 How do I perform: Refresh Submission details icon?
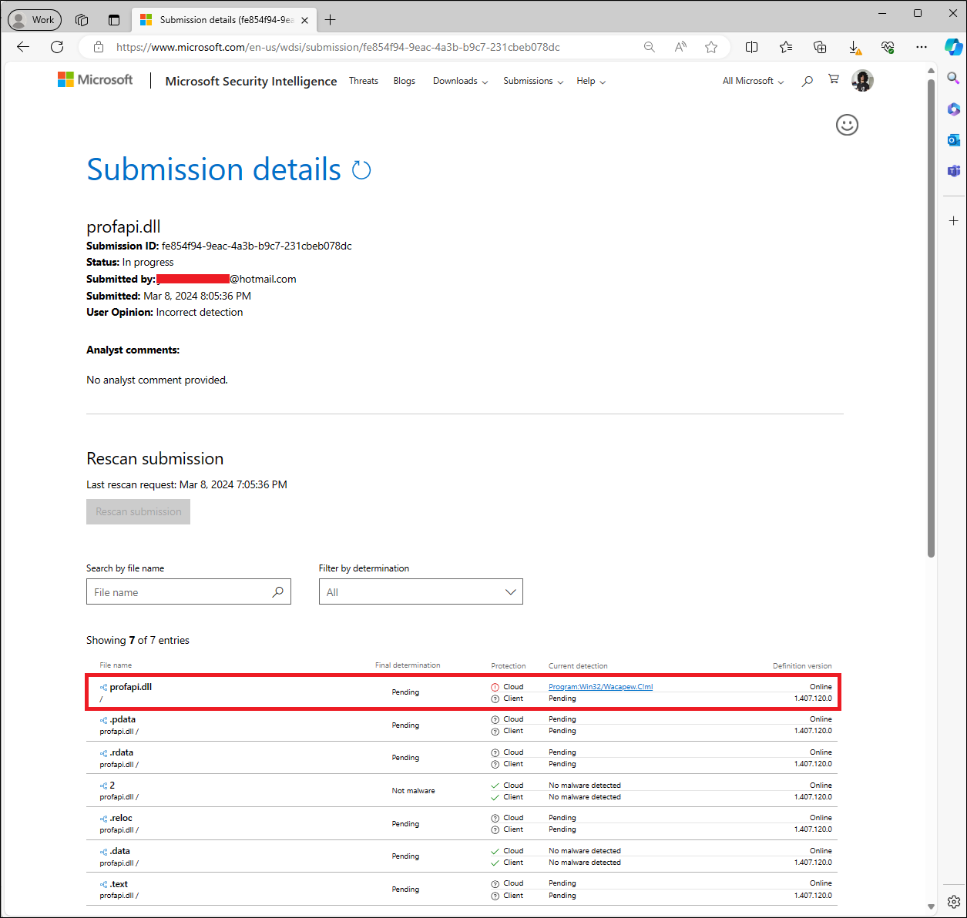pos(361,170)
